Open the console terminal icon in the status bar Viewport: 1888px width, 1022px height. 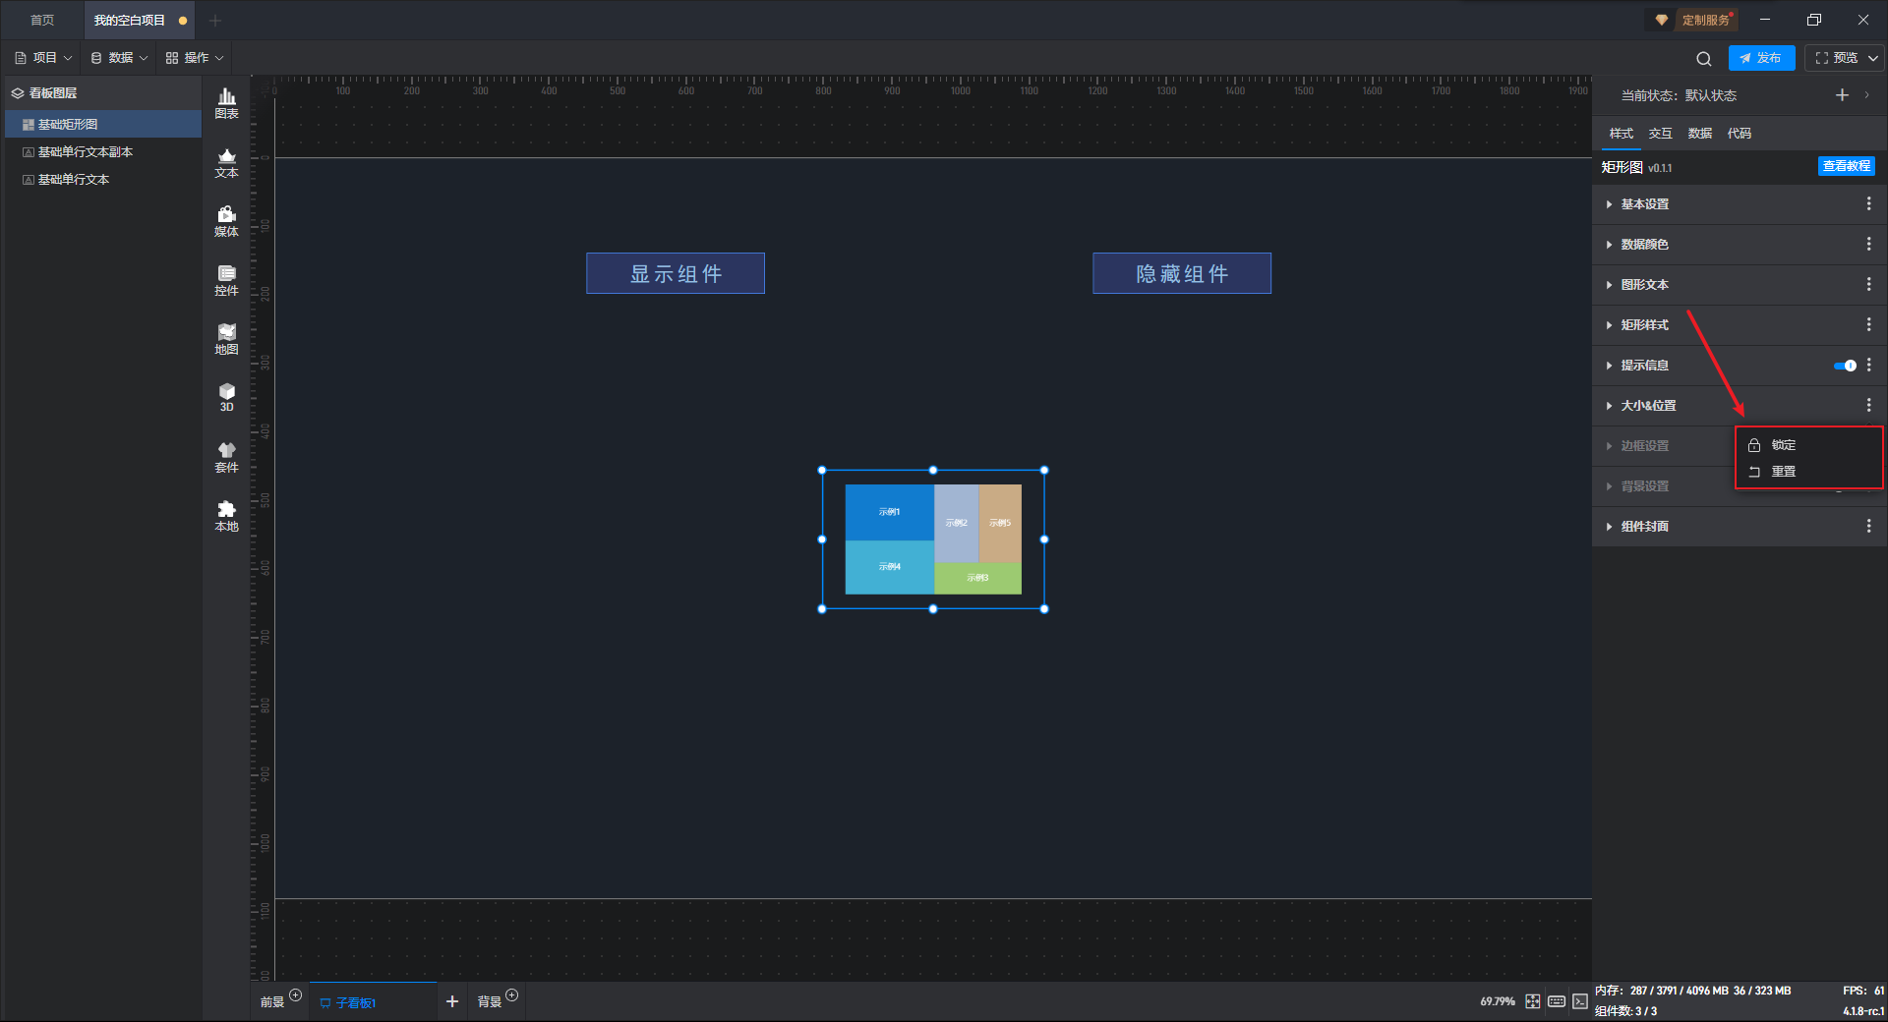point(1580,1001)
